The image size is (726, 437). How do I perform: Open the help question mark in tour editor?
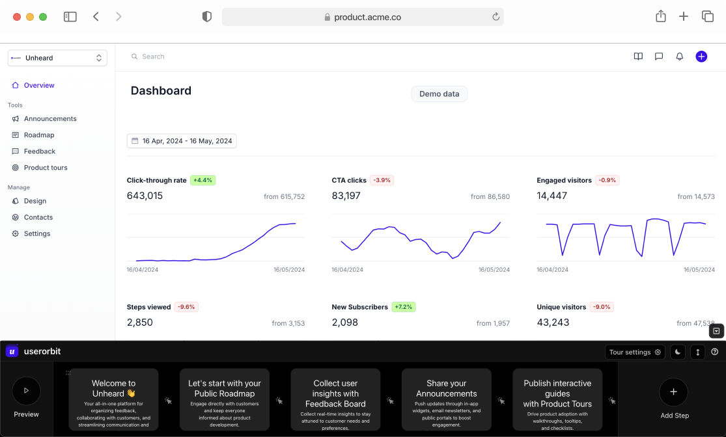714,352
